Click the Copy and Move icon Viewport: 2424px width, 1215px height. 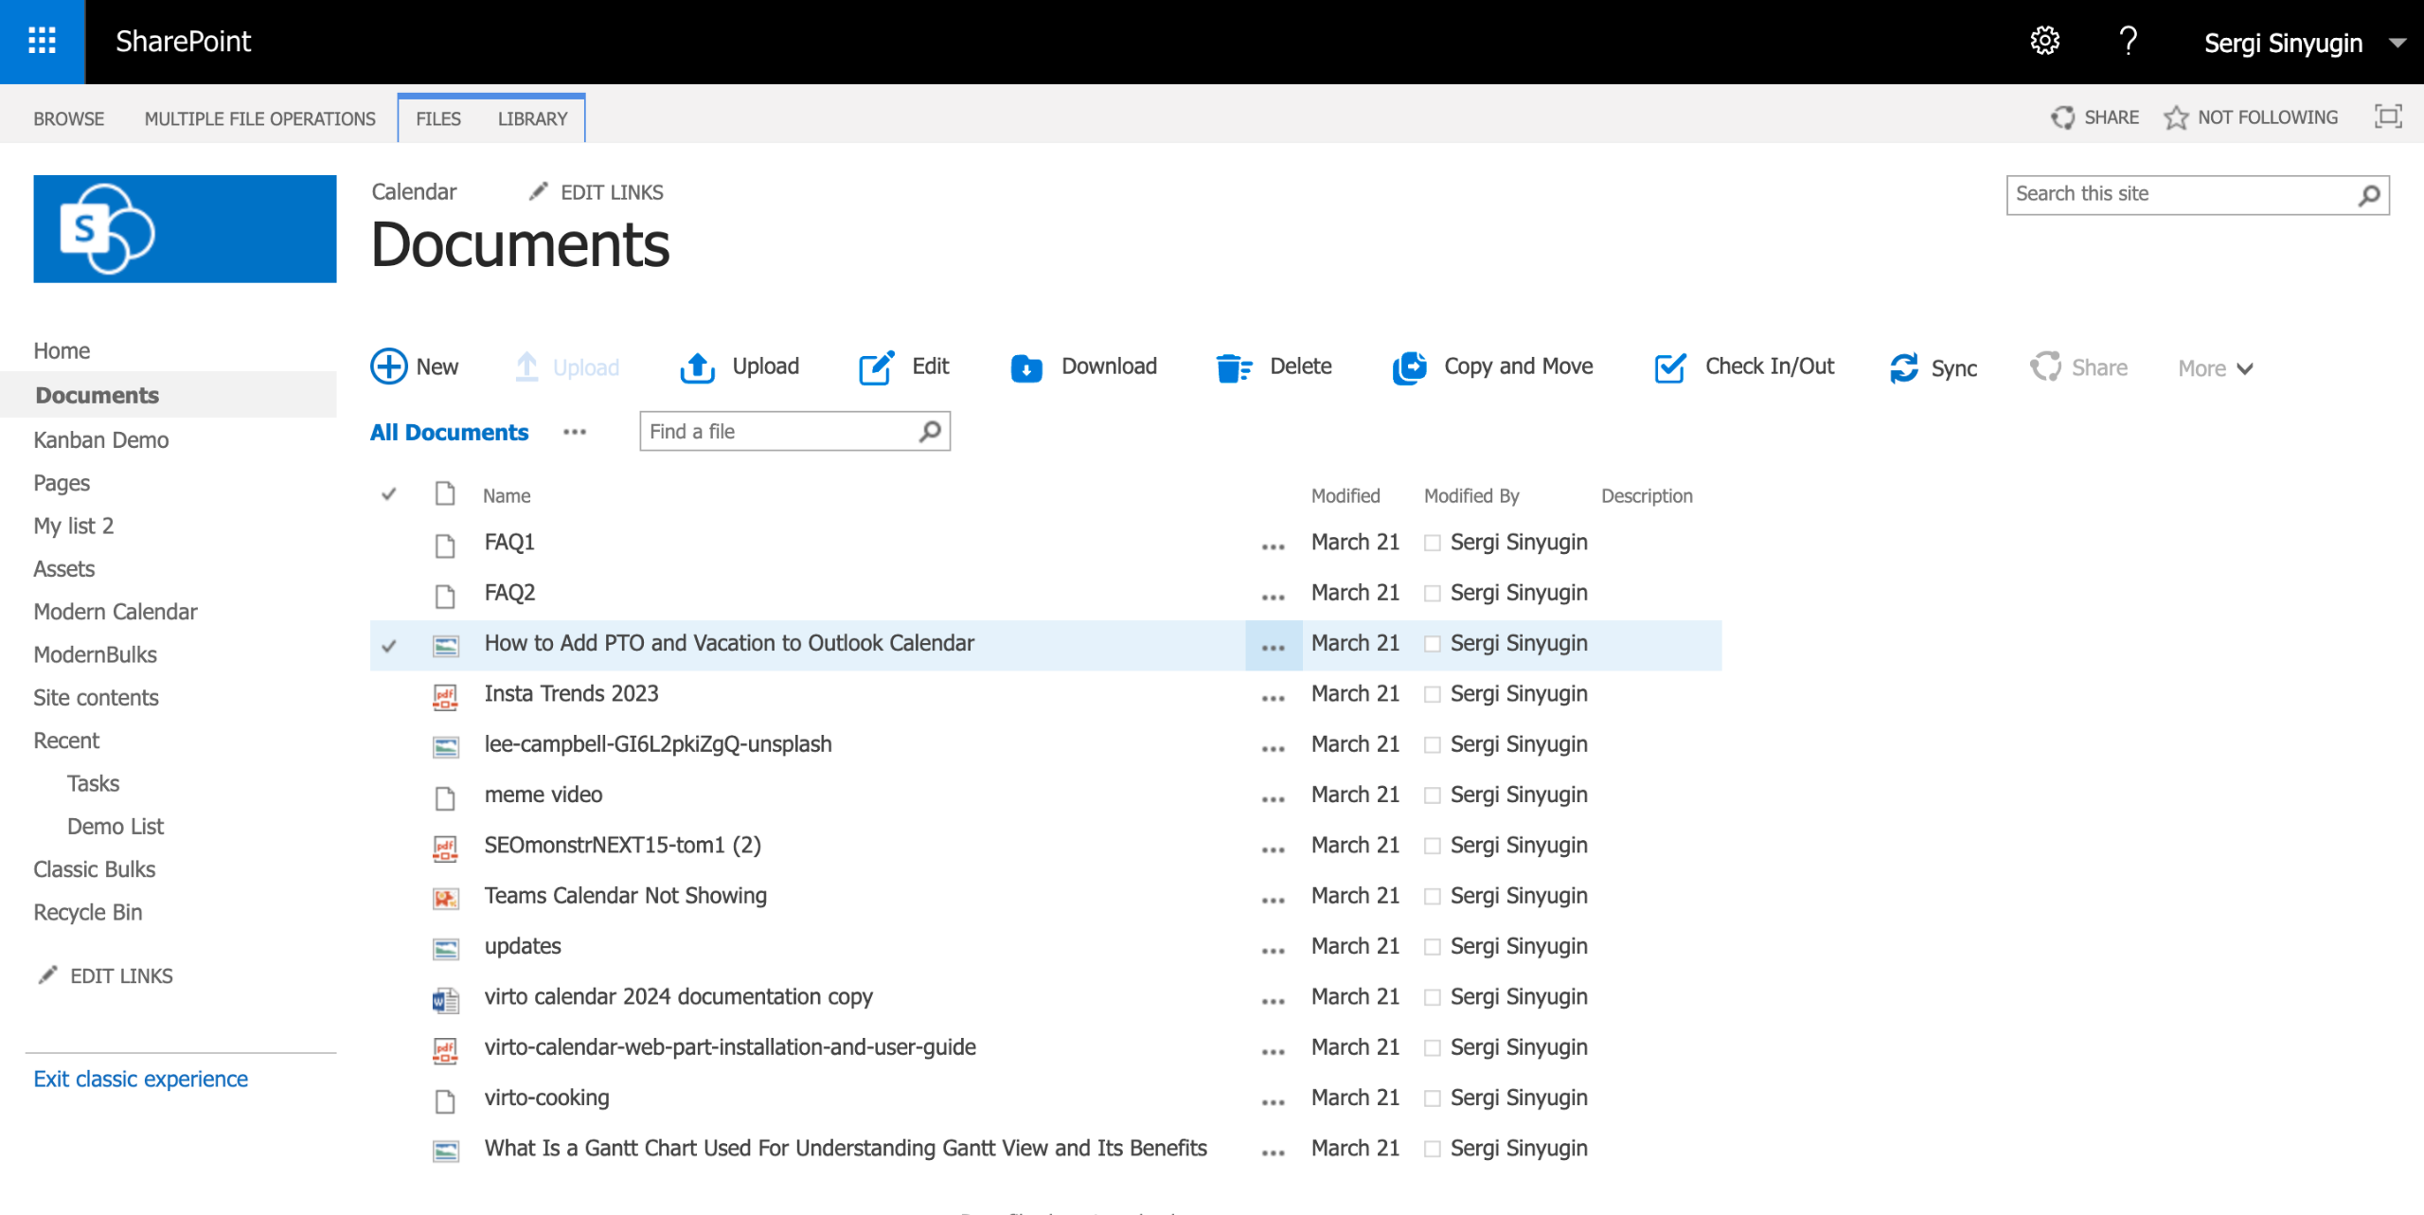[1409, 367]
